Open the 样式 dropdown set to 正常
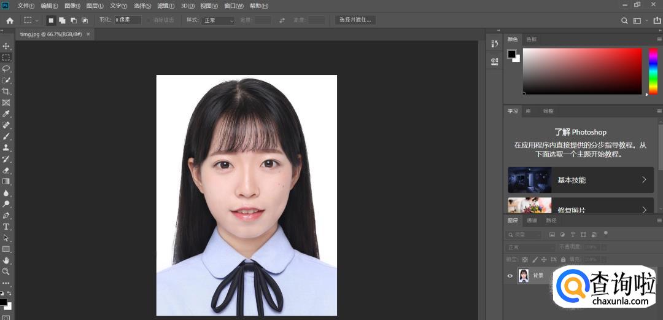 219,20
